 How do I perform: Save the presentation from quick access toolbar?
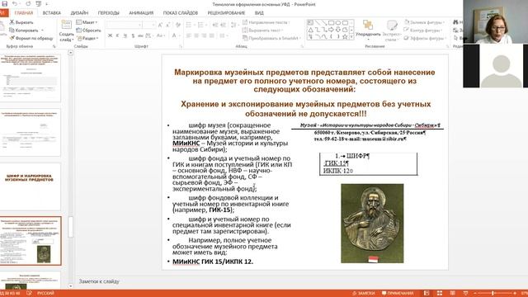tap(4, 3)
